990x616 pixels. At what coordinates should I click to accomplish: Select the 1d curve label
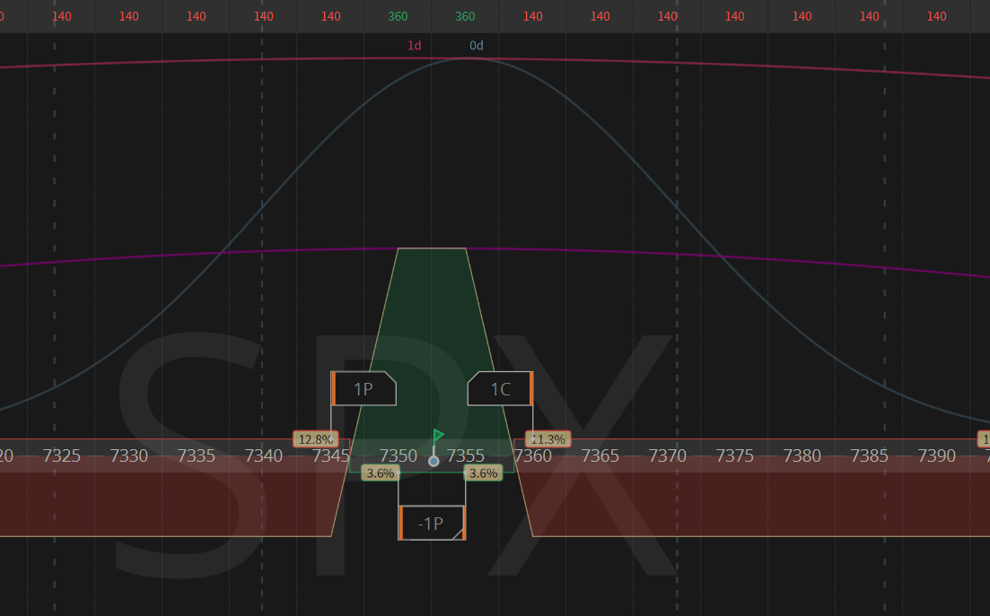coord(414,46)
